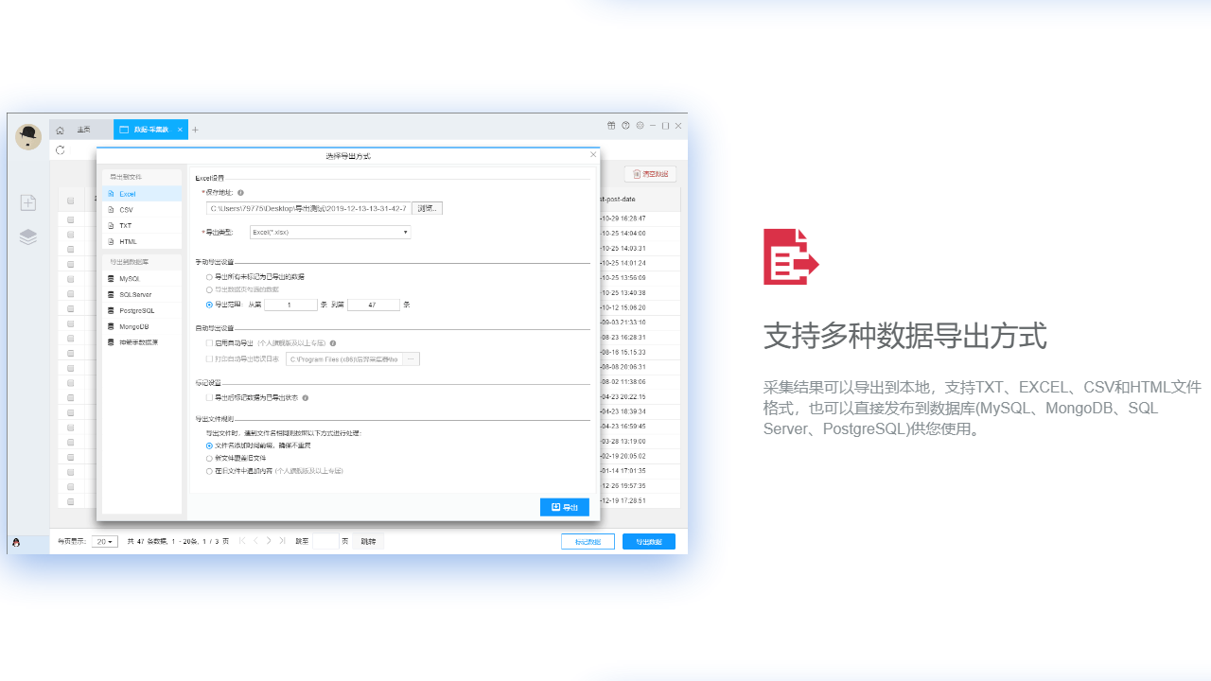Open the page size dropdown showing 20

coord(104,541)
